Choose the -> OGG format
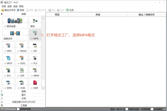The width and height of the screenshot is (167, 111). (x=22, y=59)
